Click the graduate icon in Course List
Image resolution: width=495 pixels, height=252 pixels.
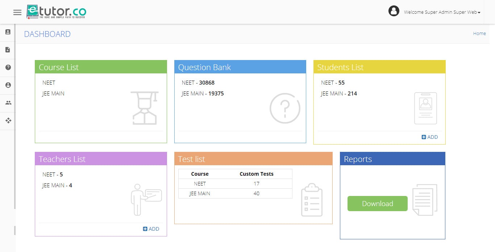[145, 108]
